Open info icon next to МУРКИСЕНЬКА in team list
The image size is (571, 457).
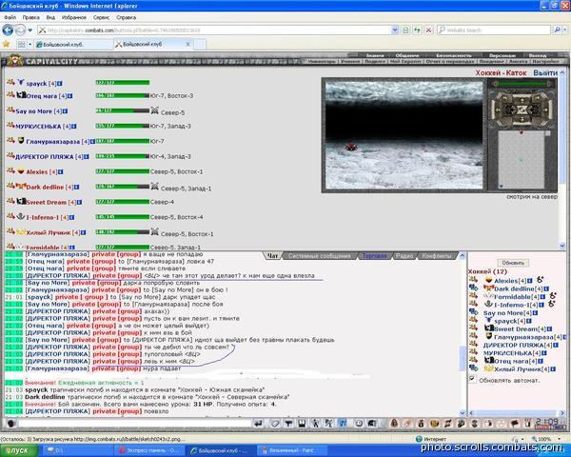point(73,127)
